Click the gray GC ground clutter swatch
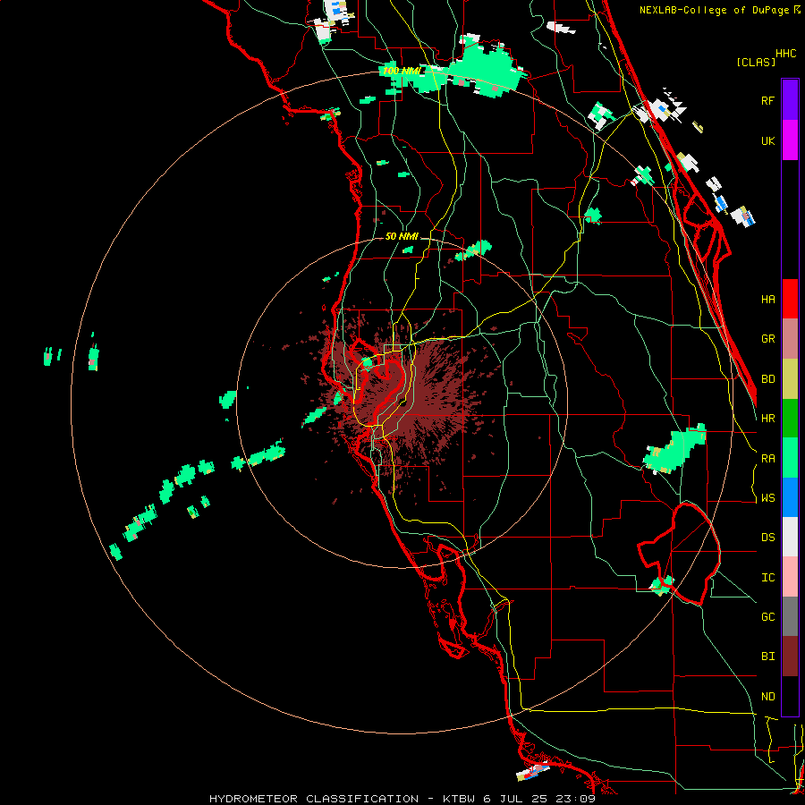Image resolution: width=805 pixels, height=805 pixels. click(790, 616)
